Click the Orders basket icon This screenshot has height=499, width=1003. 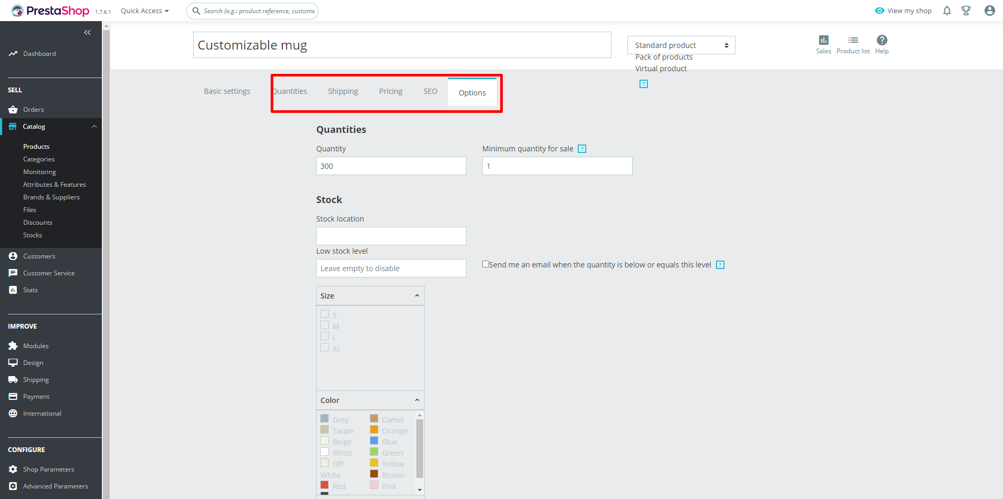[x=13, y=110]
